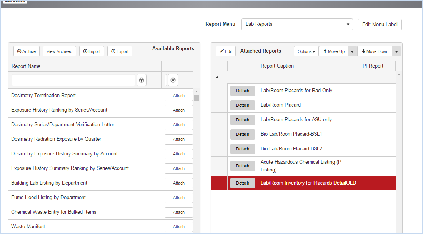Open the Move Up dropdown arrow
423x234 pixels.
click(x=352, y=51)
